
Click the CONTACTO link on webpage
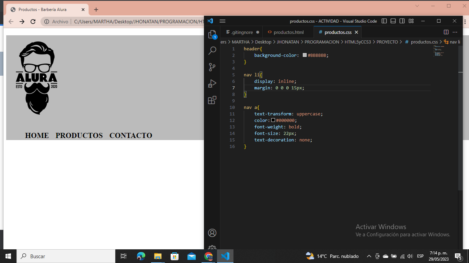(131, 135)
